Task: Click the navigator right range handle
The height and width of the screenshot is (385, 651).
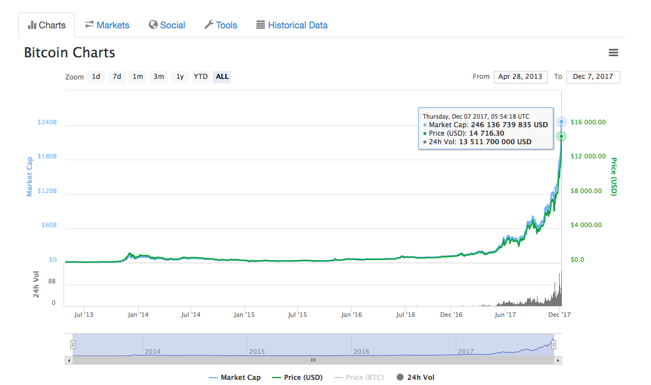Action: [553, 345]
